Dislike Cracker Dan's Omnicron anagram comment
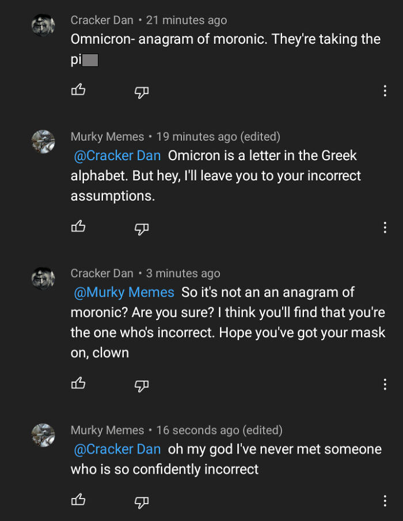403x521 pixels. click(x=142, y=91)
